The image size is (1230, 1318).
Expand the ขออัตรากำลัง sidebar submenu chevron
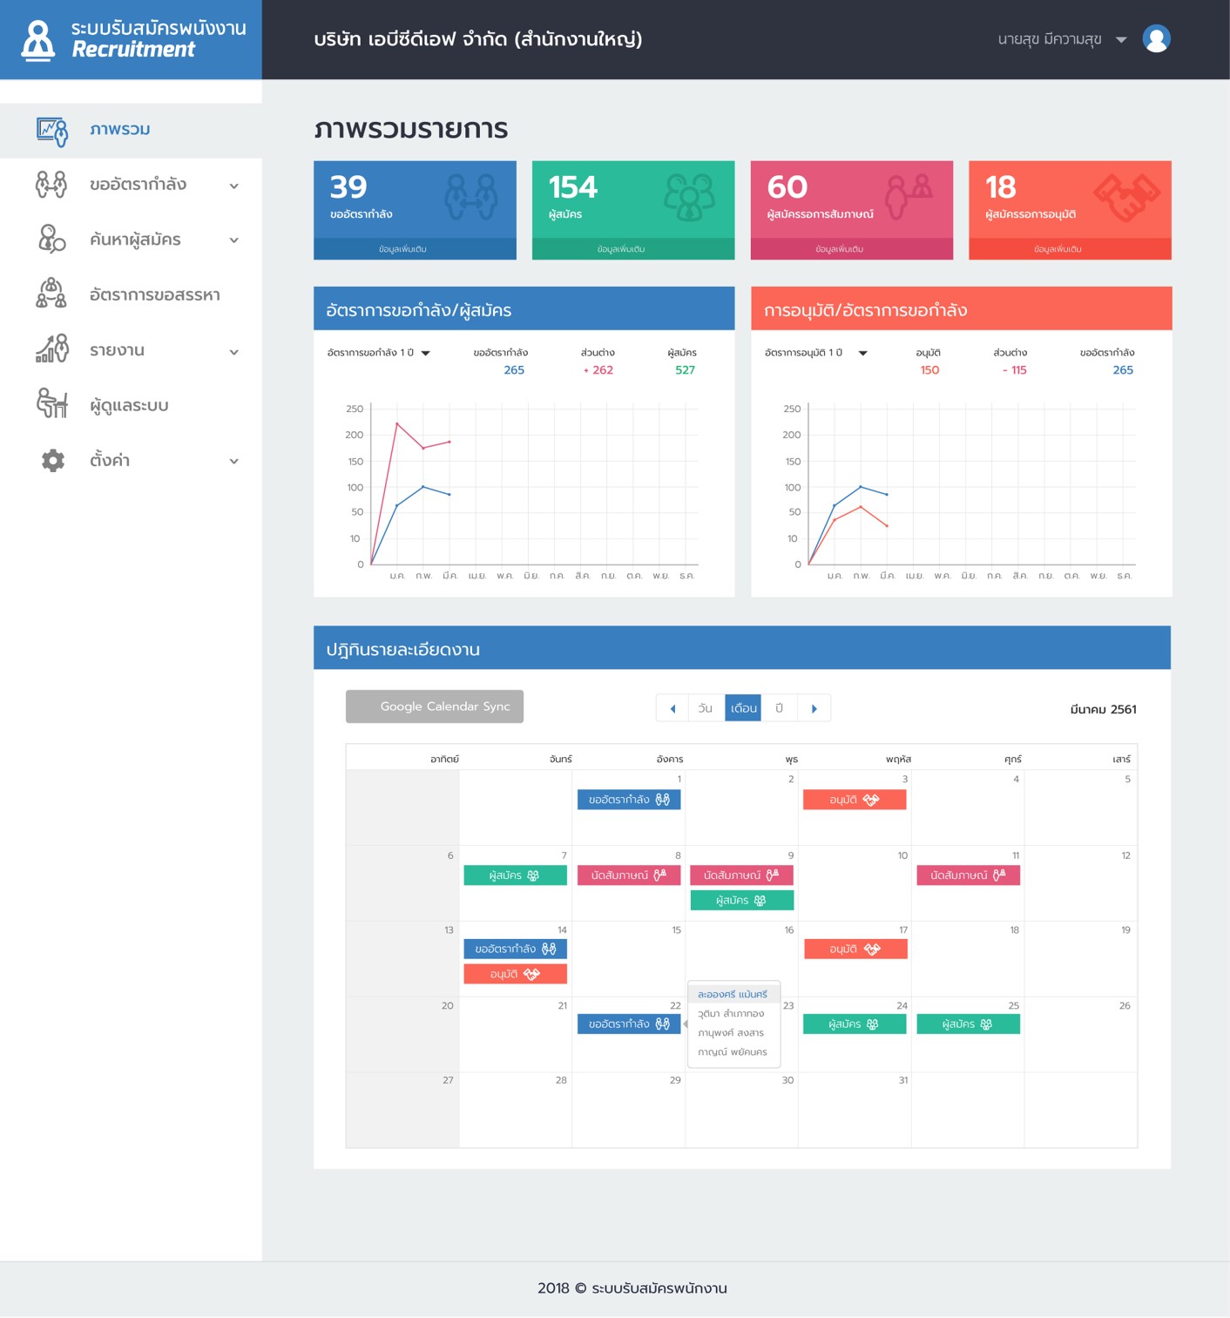[233, 186]
